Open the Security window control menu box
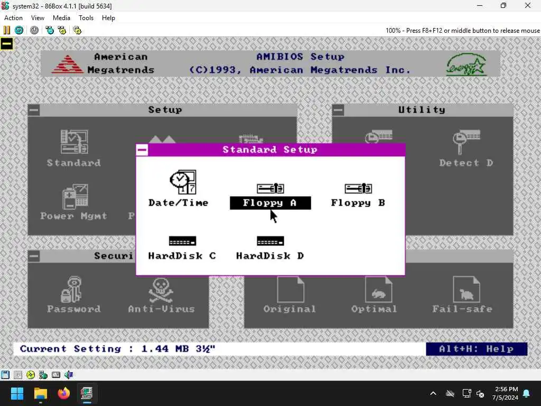The width and height of the screenshot is (541, 406). tap(34, 256)
